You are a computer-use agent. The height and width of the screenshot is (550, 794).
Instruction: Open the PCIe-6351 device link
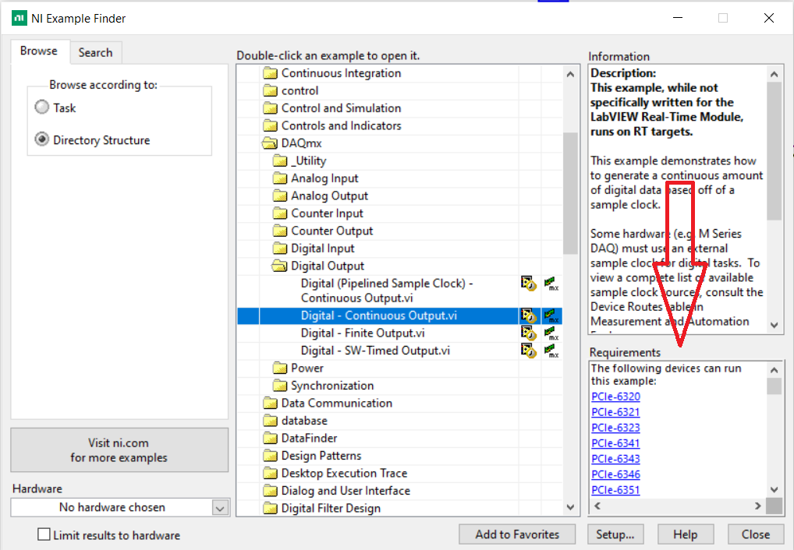point(615,490)
